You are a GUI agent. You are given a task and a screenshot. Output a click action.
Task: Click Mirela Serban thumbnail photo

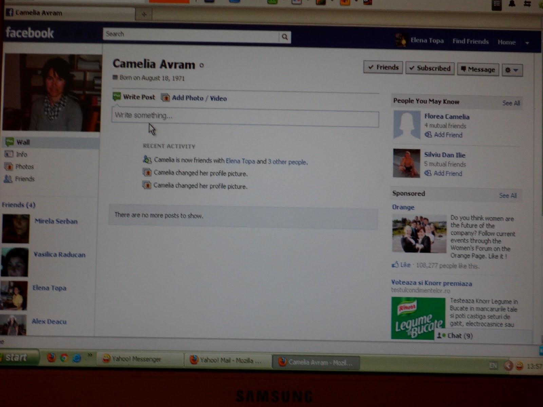click(16, 229)
